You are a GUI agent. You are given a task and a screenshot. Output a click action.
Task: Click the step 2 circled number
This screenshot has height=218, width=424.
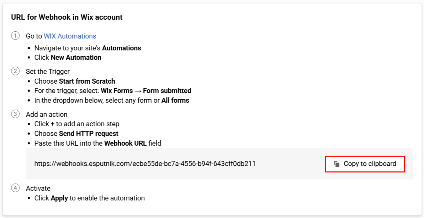pos(15,71)
